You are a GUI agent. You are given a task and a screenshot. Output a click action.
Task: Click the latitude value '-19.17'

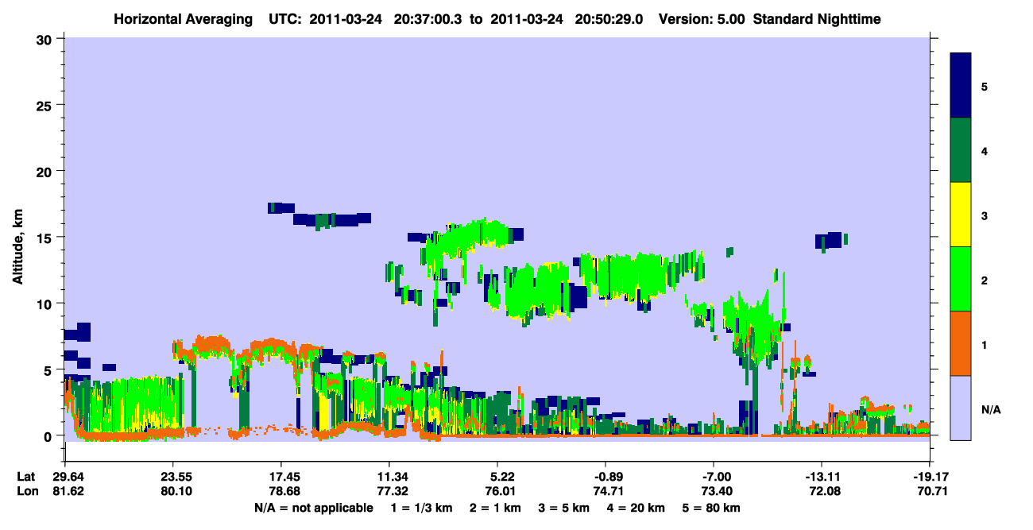point(930,477)
